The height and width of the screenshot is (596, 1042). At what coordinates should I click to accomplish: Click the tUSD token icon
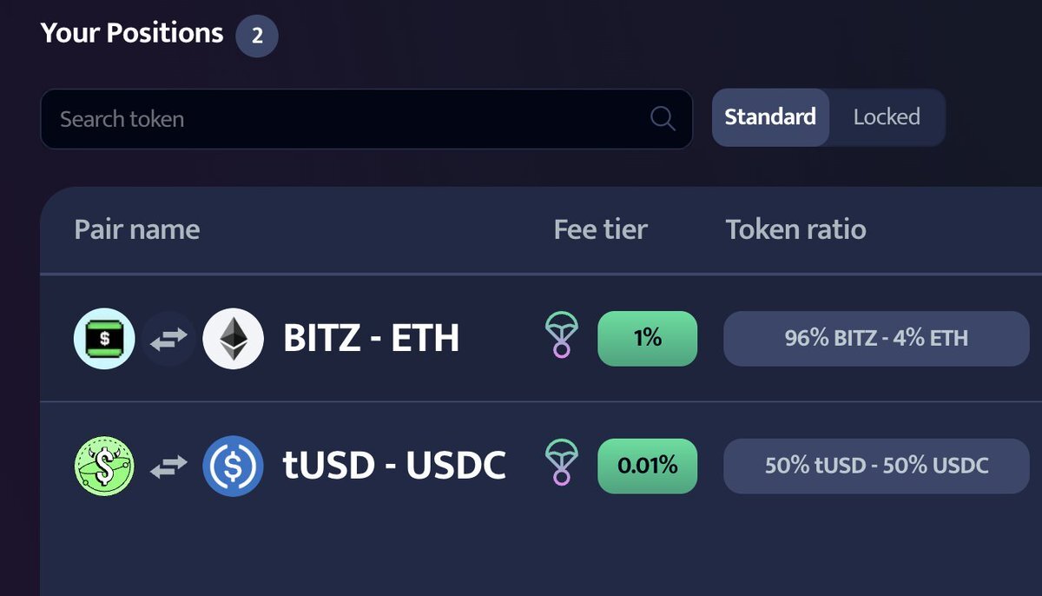[x=104, y=466]
